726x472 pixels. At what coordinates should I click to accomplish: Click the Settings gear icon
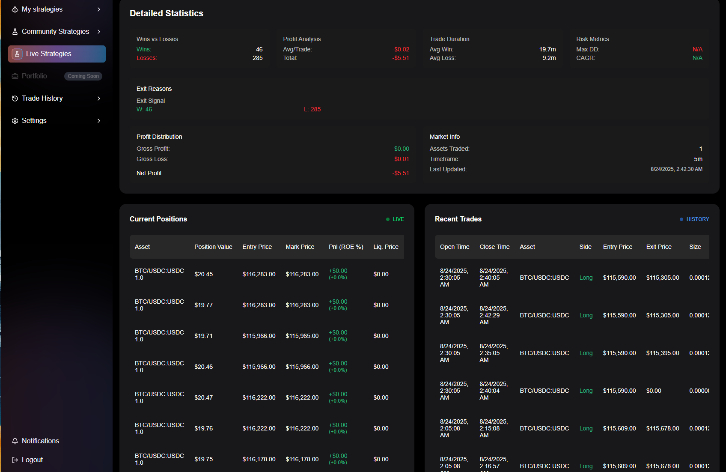point(15,121)
